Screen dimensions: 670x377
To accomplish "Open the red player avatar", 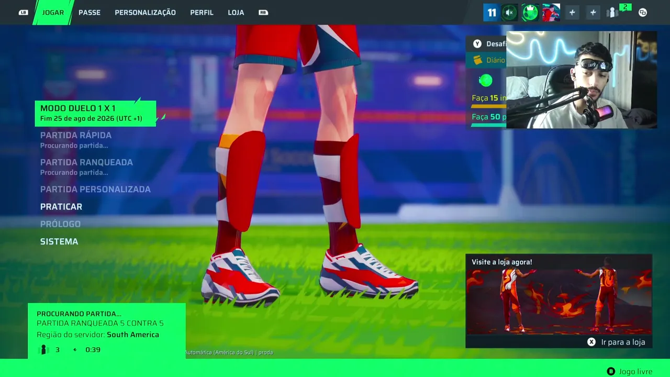I will pyautogui.click(x=551, y=13).
